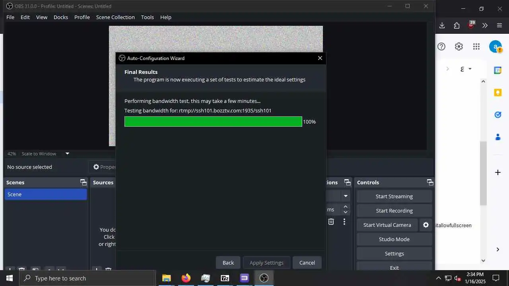Click the Apply Settings button
Image resolution: width=509 pixels, height=286 pixels.
(x=266, y=263)
